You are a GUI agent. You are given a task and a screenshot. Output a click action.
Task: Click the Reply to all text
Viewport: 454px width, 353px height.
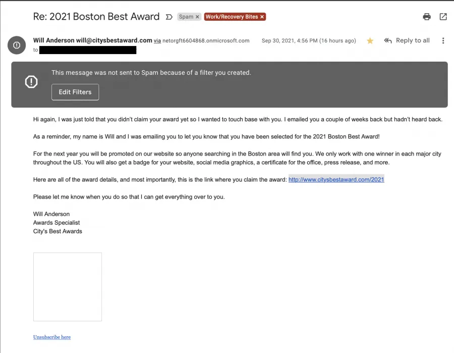coord(413,40)
